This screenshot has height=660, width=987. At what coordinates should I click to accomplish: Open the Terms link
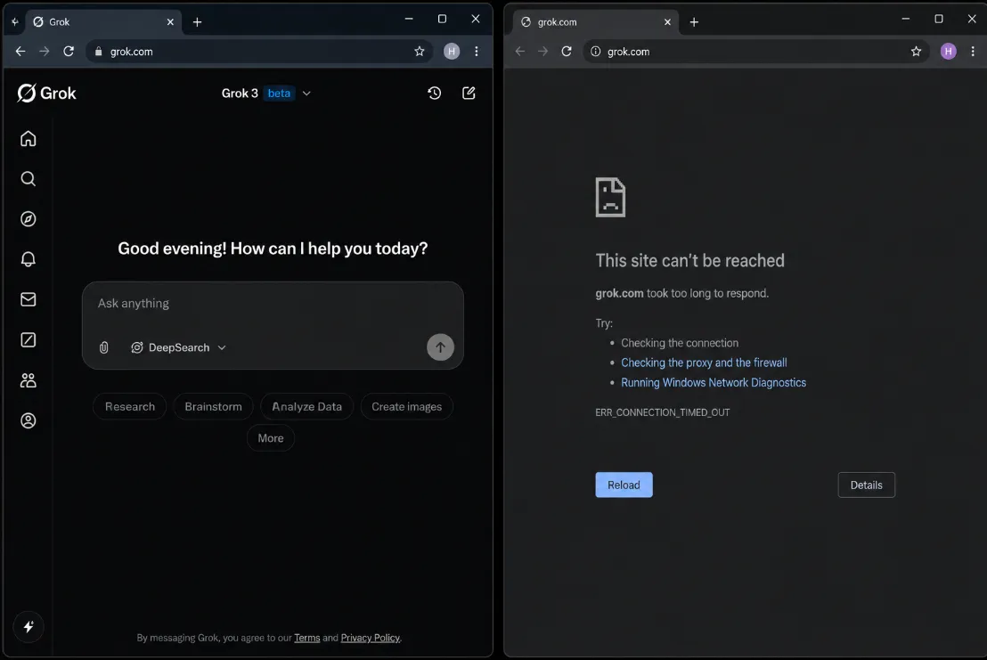[x=307, y=638]
